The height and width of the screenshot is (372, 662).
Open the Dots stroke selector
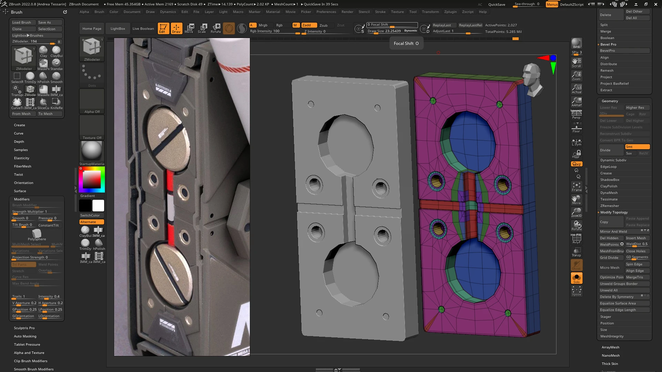point(92,75)
